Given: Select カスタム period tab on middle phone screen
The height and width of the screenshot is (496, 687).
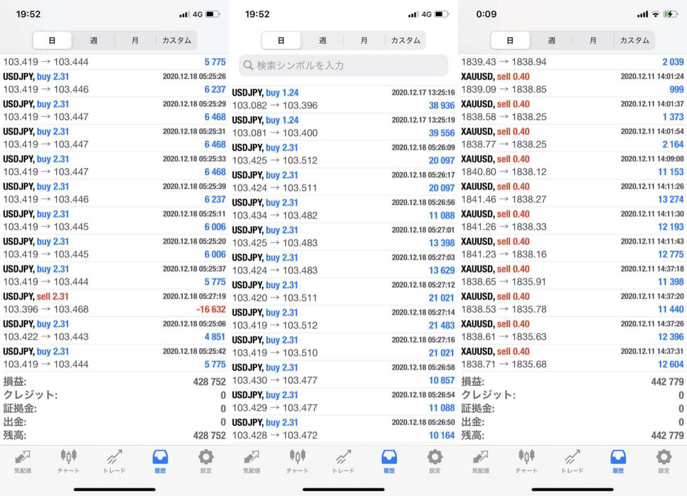Looking at the screenshot, I should pos(406,40).
